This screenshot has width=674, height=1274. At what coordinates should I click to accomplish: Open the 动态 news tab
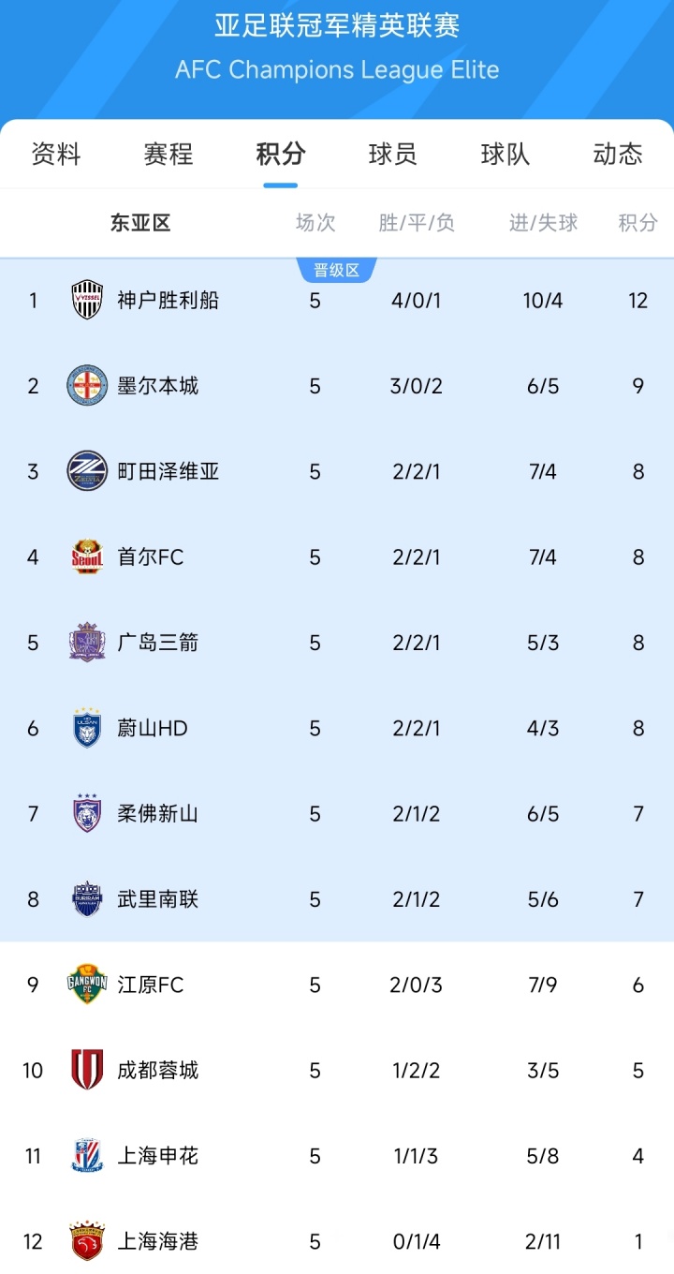[618, 155]
